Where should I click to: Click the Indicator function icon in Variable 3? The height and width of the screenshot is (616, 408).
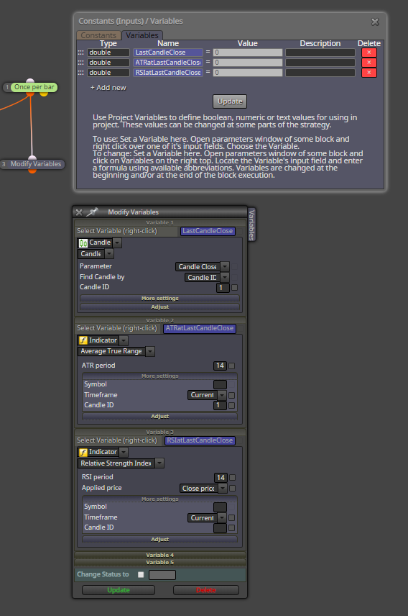[83, 452]
